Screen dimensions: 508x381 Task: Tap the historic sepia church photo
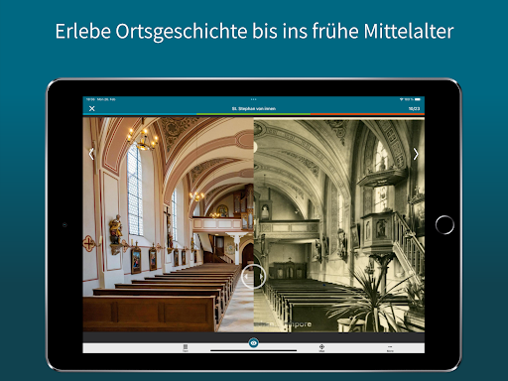(339, 224)
